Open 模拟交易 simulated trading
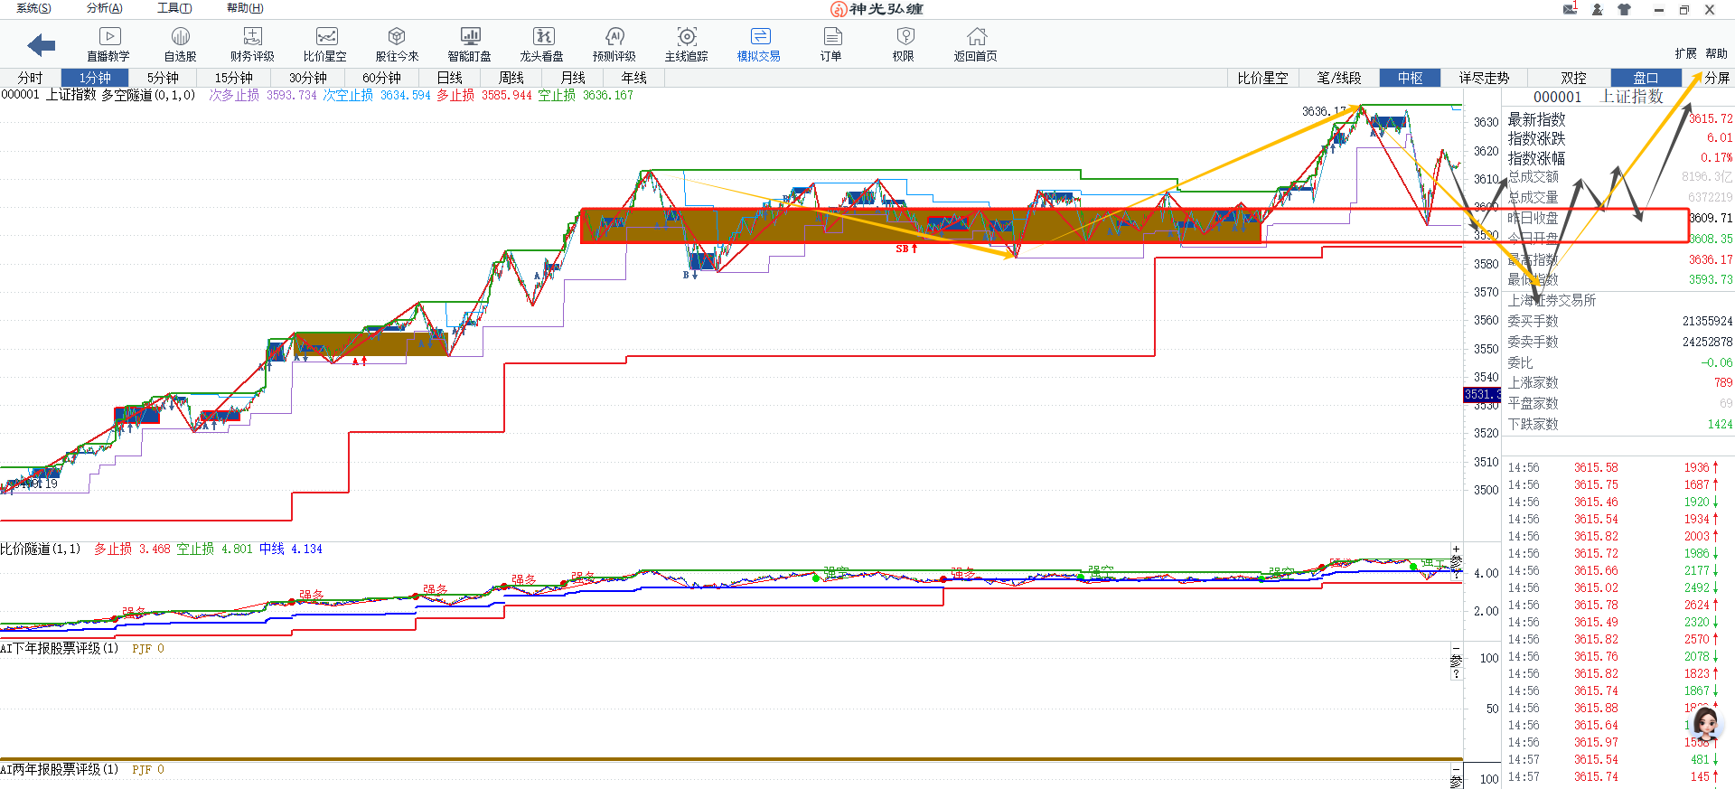The image size is (1735, 789). 759,44
